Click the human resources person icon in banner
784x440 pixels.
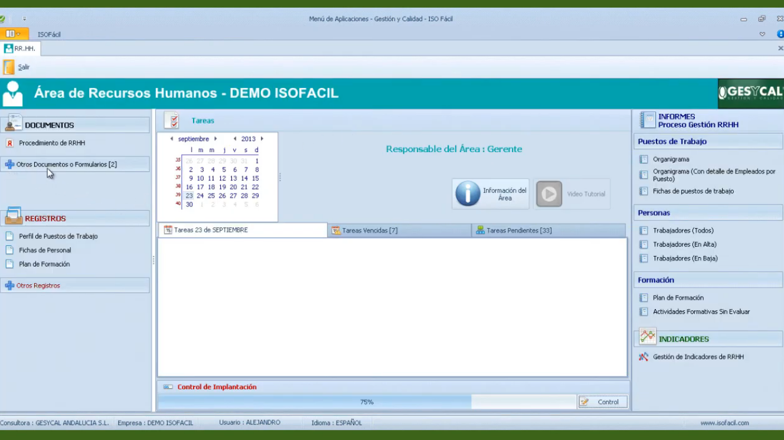[12, 94]
